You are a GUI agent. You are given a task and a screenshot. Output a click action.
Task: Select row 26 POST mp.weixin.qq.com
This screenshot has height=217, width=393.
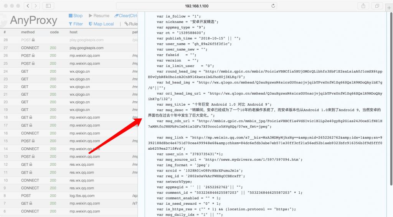[x=69, y=55]
